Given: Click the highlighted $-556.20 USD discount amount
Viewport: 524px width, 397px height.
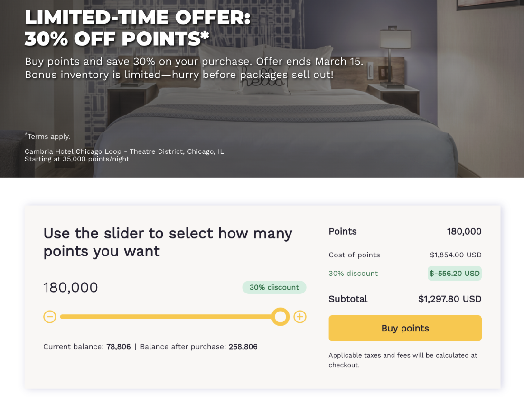Looking at the screenshot, I should (454, 273).
